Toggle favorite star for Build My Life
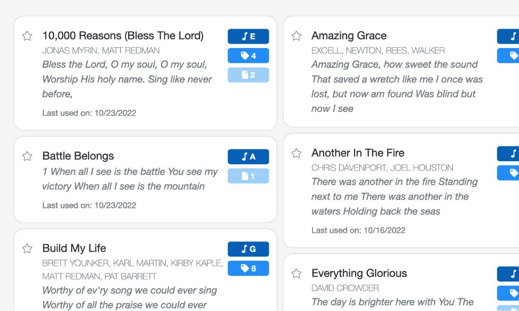 click(27, 248)
